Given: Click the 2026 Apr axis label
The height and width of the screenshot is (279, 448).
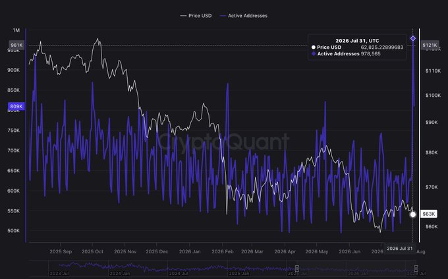Looking at the screenshot, I should (285, 251).
